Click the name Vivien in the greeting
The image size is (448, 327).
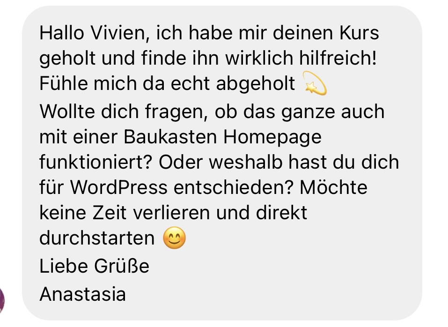pos(120,33)
